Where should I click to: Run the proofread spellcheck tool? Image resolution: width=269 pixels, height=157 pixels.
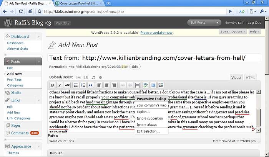(146, 85)
